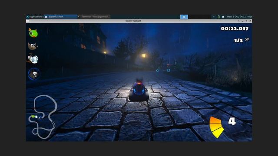Viewport: 278px width, 156px height.
Task: Open the root user menu
Action: click(x=250, y=16)
